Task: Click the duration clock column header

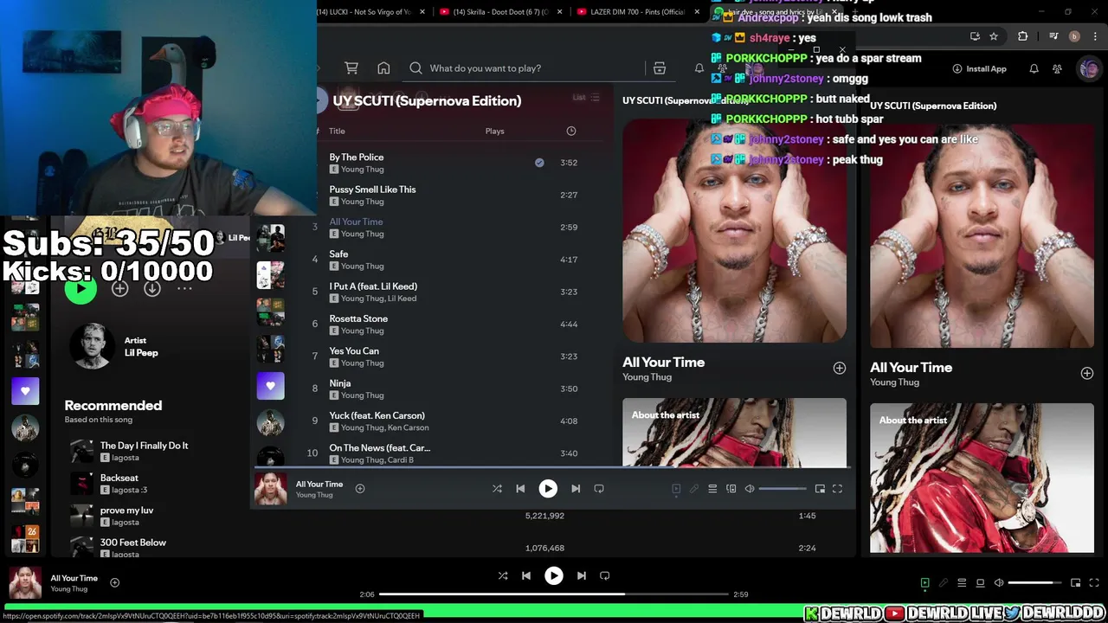Action: [x=571, y=131]
